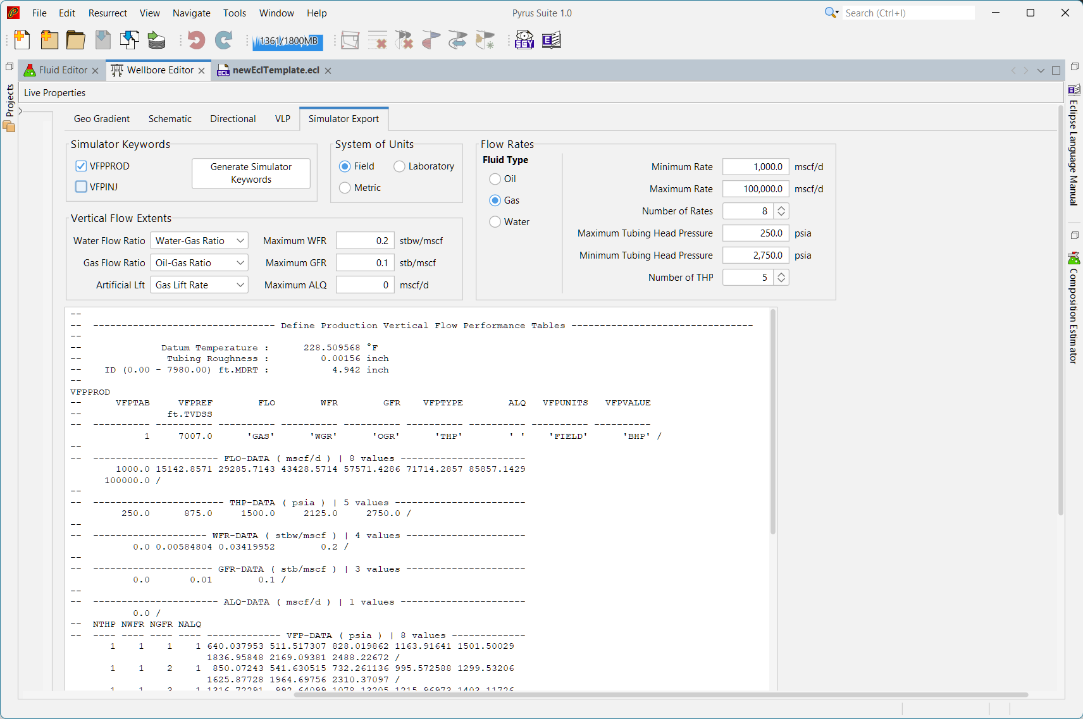Click the Open Project folder icon

pyautogui.click(x=76, y=40)
